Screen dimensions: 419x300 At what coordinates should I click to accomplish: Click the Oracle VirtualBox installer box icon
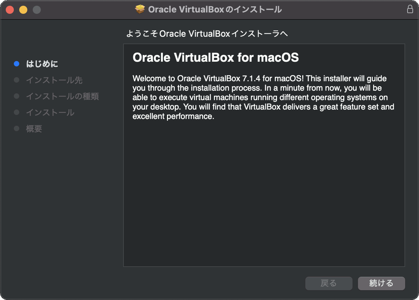[140, 9]
